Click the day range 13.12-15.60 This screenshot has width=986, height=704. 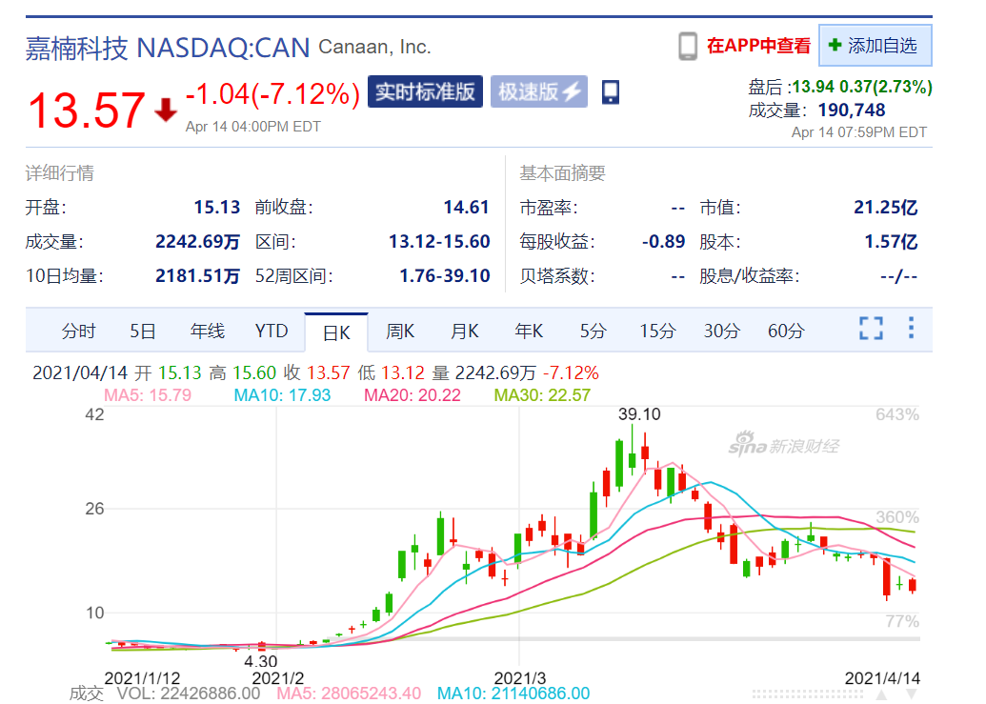click(x=439, y=241)
